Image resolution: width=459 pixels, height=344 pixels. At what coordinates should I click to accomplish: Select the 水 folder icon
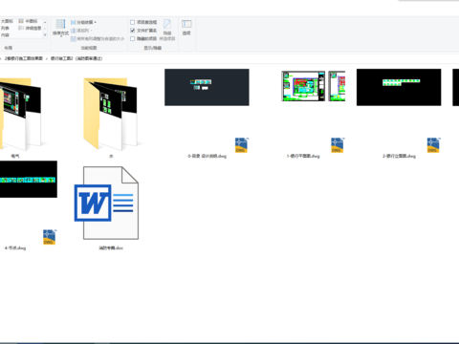coord(111,114)
